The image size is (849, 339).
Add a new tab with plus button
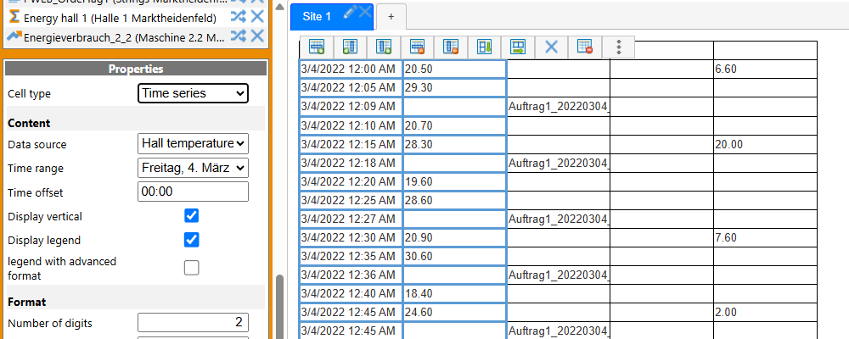[x=391, y=16]
